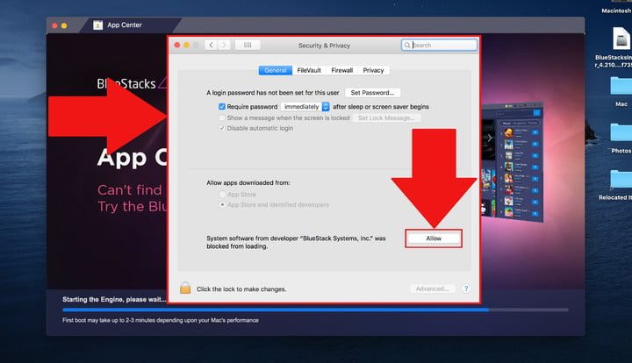Click the Set Lock Message... button
The image size is (632, 363).
386,117
